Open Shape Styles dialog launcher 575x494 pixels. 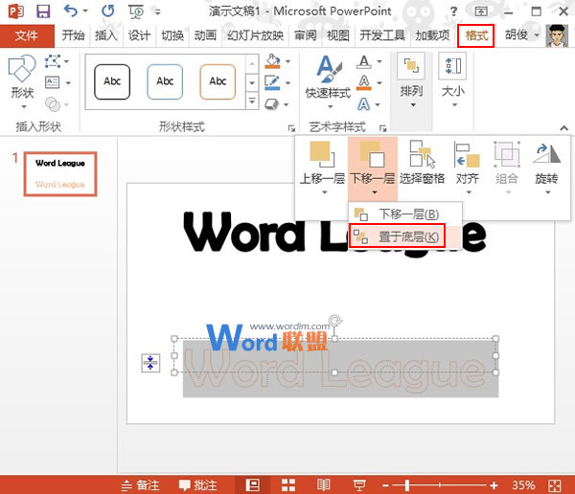pos(291,128)
